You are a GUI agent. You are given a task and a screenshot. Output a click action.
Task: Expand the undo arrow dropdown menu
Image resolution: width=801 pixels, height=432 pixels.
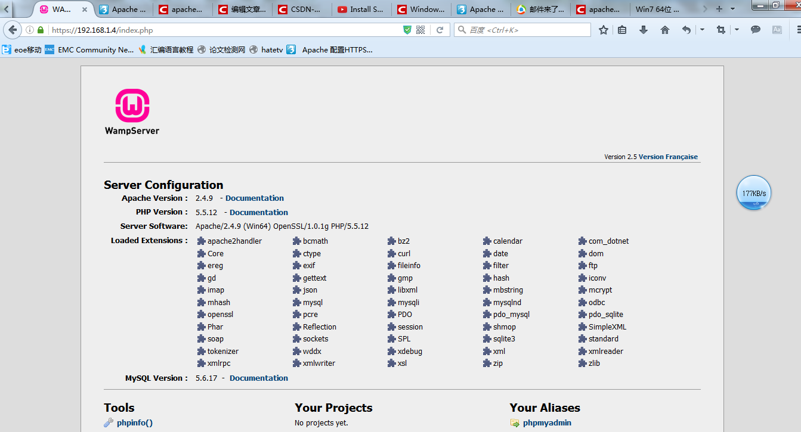pos(702,30)
